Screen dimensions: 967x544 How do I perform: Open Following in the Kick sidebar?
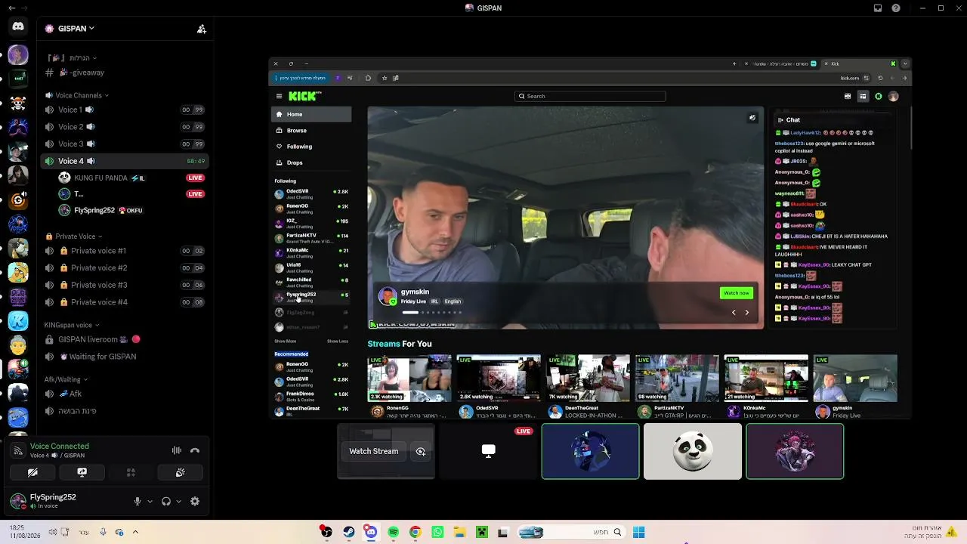coord(311,147)
